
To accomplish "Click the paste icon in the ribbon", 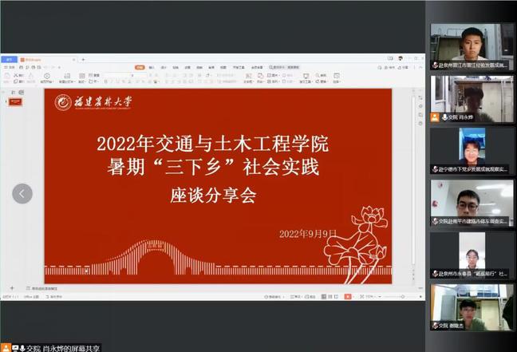I will [x=8, y=78].
